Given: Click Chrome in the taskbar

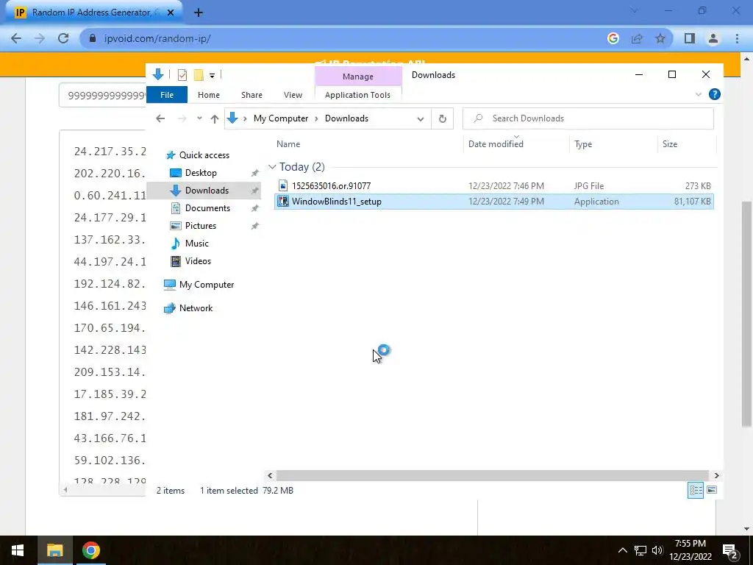Looking at the screenshot, I should (x=90, y=550).
